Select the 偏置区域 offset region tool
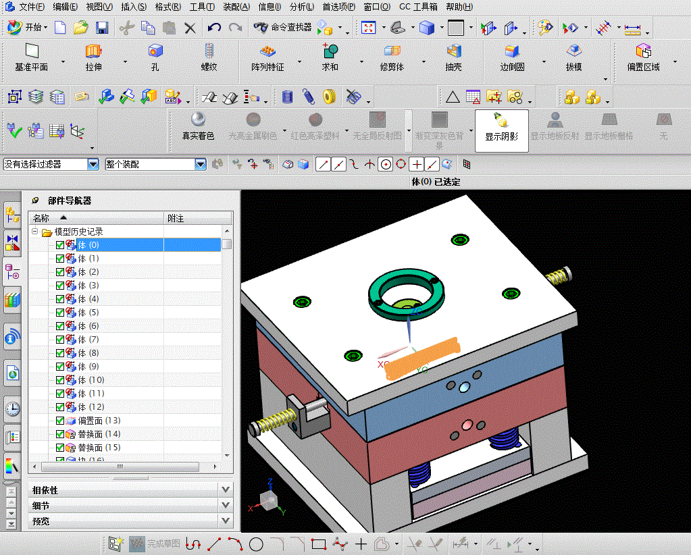Screen dimensions: 691x555 [644, 57]
